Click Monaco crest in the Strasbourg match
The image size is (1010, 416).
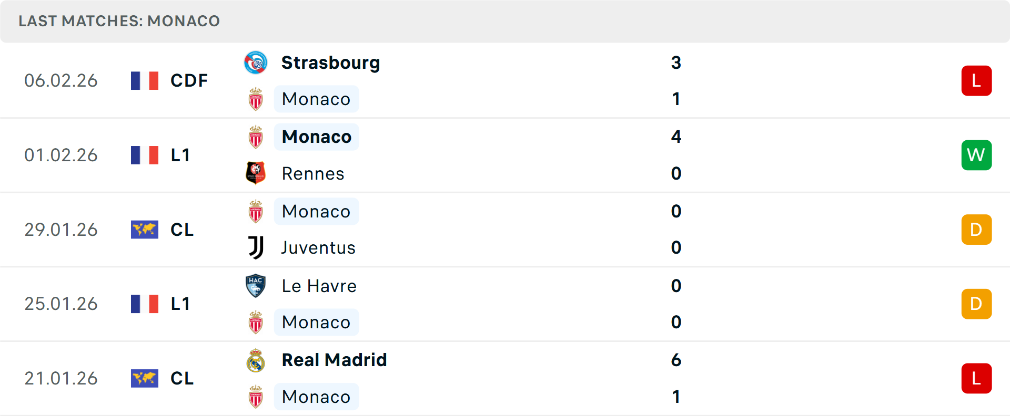coord(256,99)
